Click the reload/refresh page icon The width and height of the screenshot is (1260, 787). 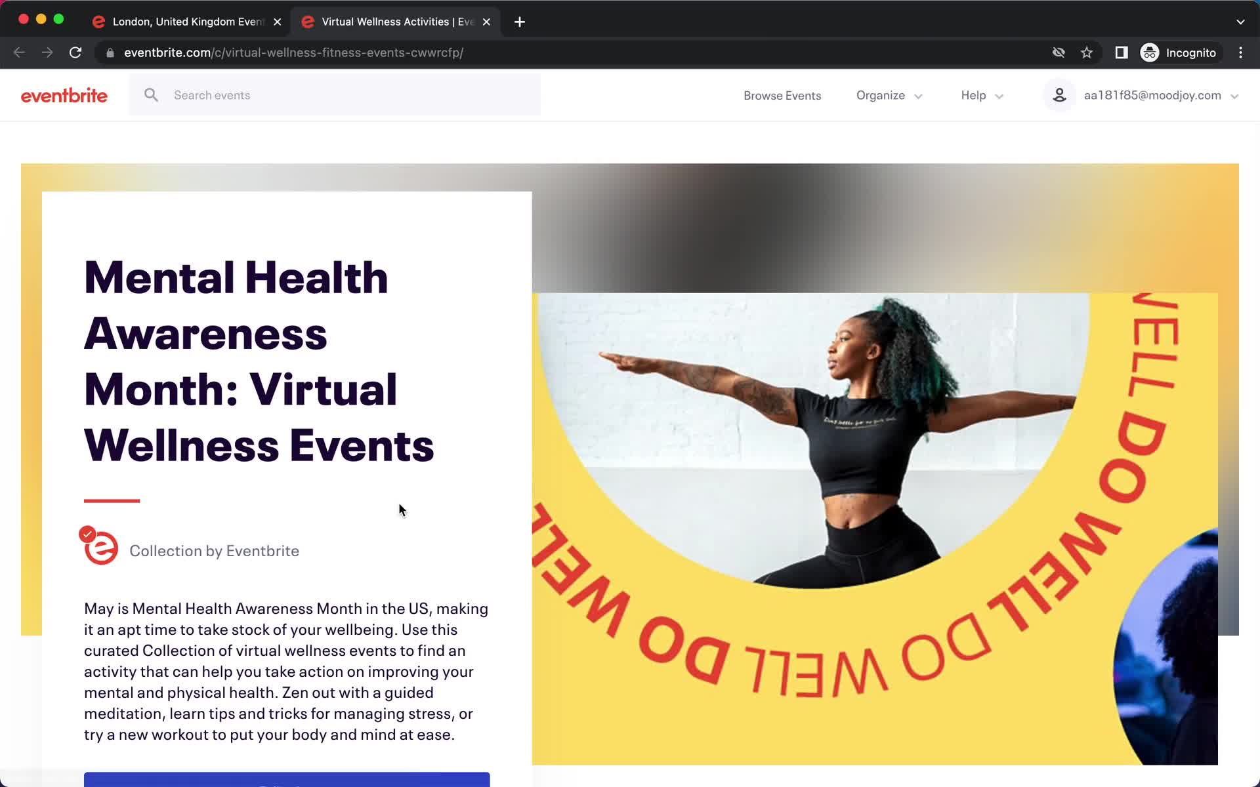76,52
